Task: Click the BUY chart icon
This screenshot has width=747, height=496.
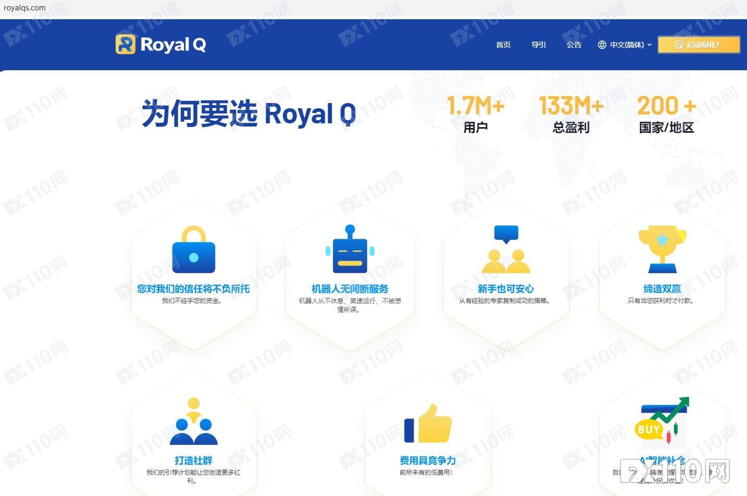Action: [662, 422]
